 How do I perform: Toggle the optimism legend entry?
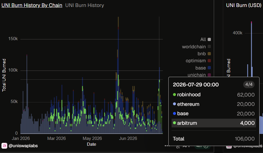[198, 61]
